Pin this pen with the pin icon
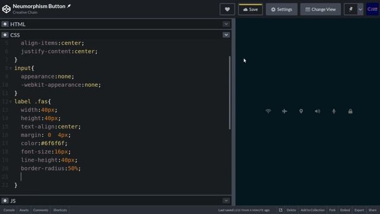The image size is (380, 214). 351,10
